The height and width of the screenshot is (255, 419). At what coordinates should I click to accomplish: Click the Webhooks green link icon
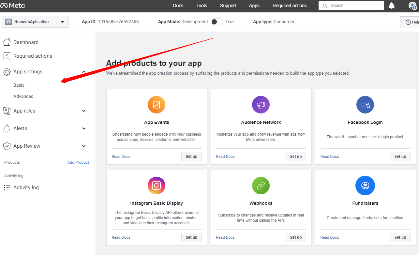(x=261, y=186)
